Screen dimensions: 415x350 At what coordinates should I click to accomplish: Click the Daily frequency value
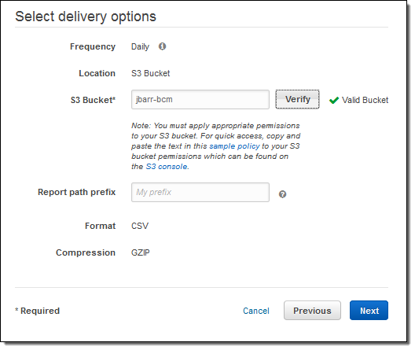[140, 47]
